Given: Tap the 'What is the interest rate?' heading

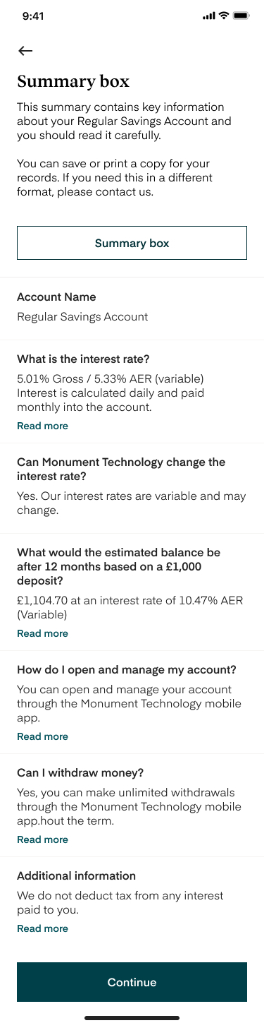Looking at the screenshot, I should [x=83, y=359].
